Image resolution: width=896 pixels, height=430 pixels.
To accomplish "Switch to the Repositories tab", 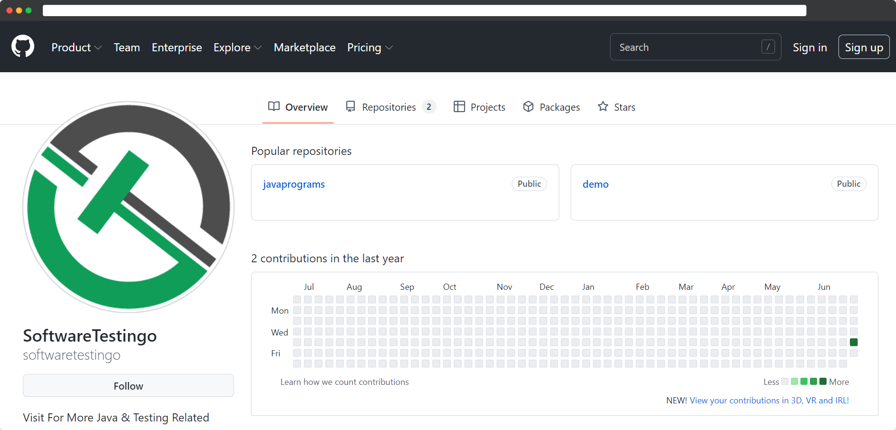I will tap(390, 107).
